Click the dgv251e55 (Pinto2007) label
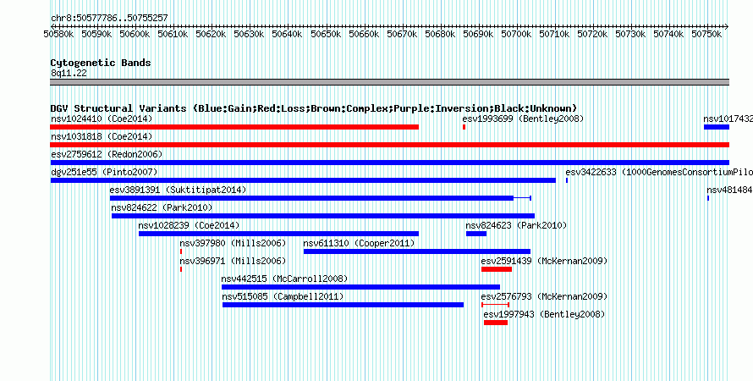This screenshot has height=381, width=753. [x=104, y=172]
